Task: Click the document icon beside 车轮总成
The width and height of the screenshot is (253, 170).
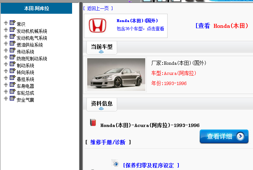Action: point(12,92)
